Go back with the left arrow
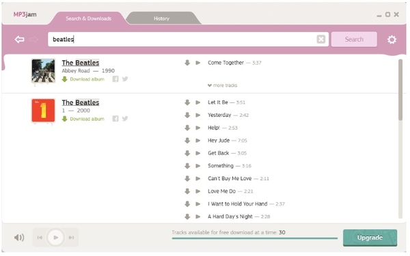This screenshot has height=256, width=410. (x=20, y=40)
